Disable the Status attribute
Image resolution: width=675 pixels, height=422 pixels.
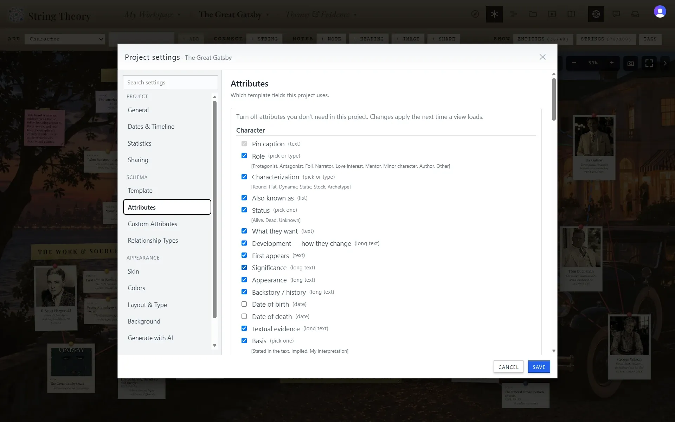[x=244, y=210]
